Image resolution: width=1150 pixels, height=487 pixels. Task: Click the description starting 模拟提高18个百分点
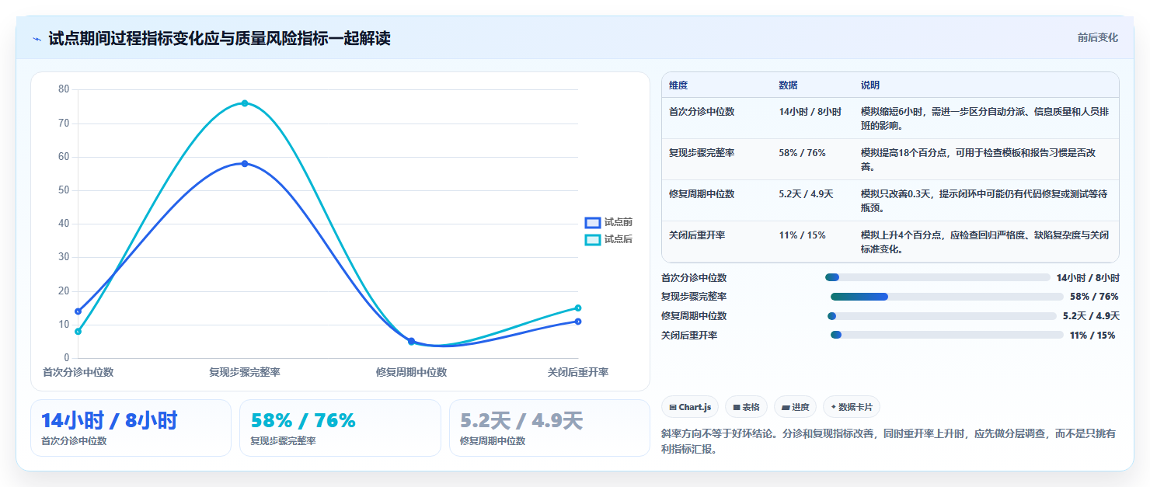click(979, 159)
